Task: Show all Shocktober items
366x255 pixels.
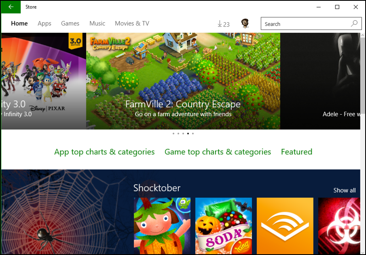Action: click(345, 190)
